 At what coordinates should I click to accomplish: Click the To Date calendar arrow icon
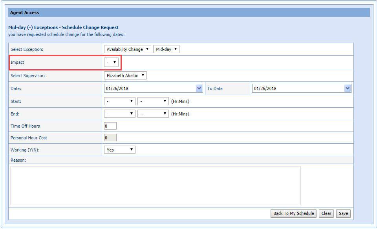[347, 88]
